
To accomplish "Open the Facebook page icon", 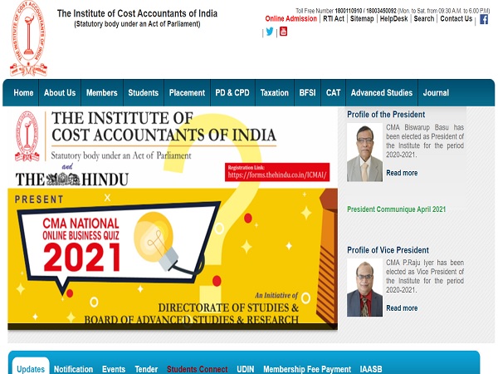I will tap(484, 19).
